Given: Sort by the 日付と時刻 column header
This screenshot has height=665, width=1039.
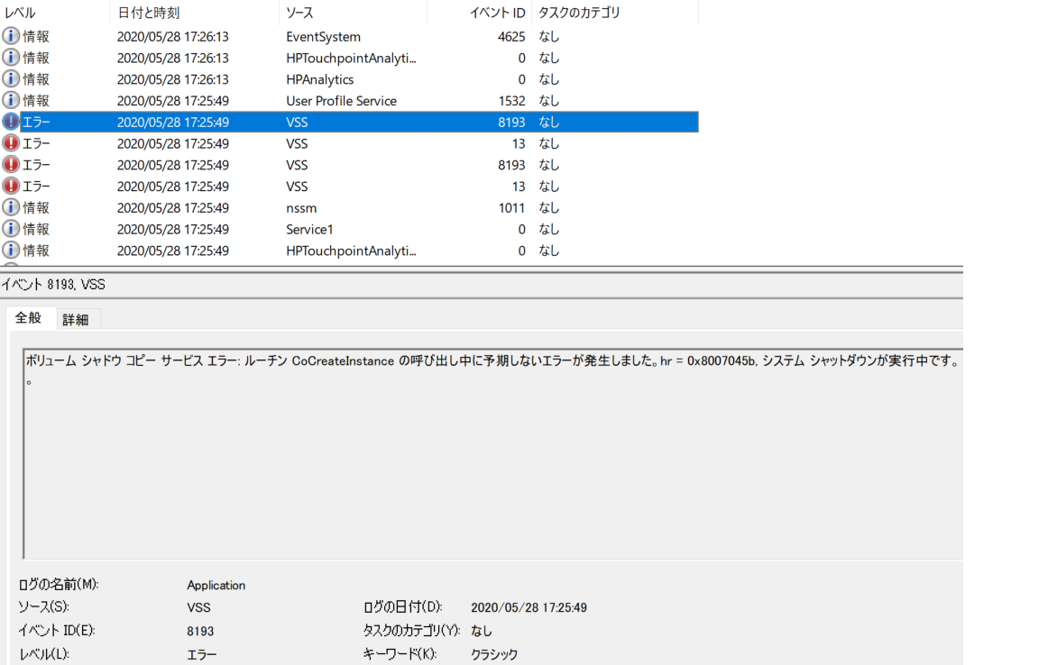Looking at the screenshot, I should pos(149,13).
